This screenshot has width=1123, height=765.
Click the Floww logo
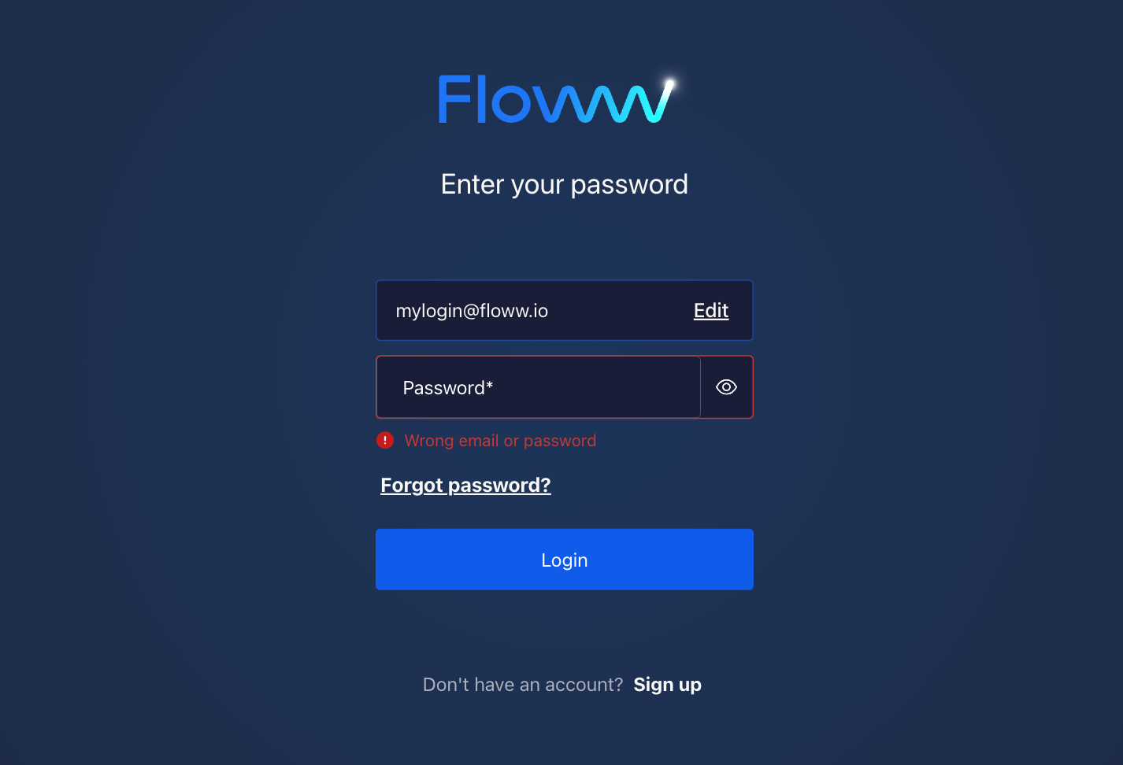[556, 98]
